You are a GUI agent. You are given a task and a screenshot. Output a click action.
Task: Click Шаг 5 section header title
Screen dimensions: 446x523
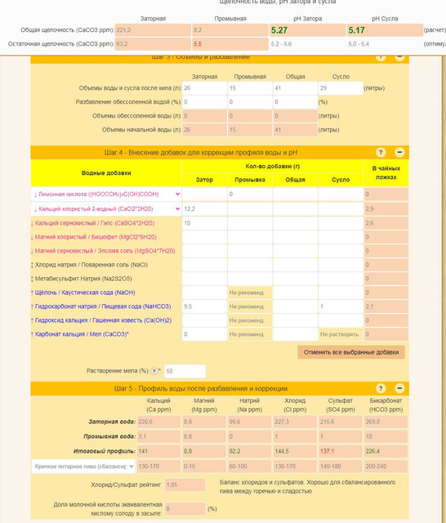201,388
